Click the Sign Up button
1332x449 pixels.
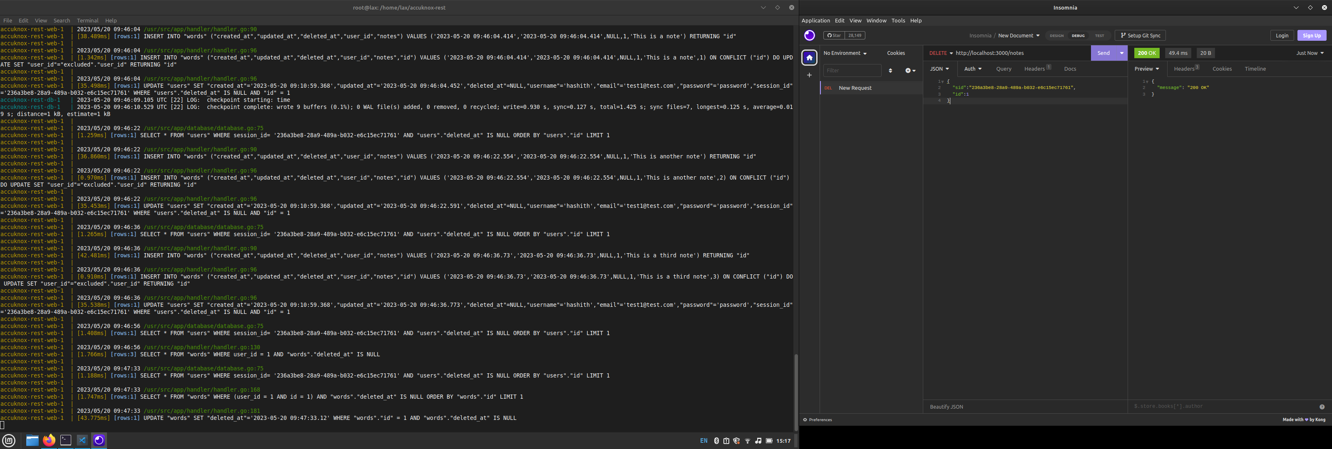pyautogui.click(x=1311, y=35)
